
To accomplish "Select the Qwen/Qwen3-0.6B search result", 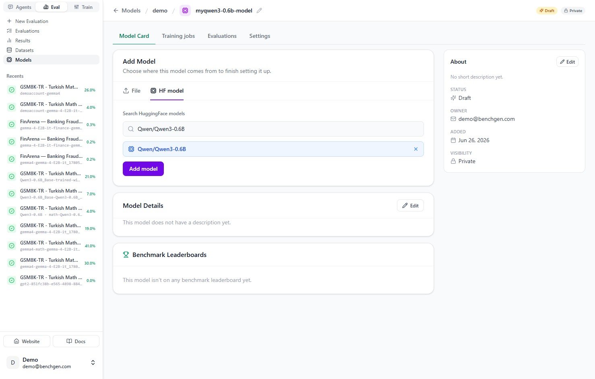I will (273, 149).
